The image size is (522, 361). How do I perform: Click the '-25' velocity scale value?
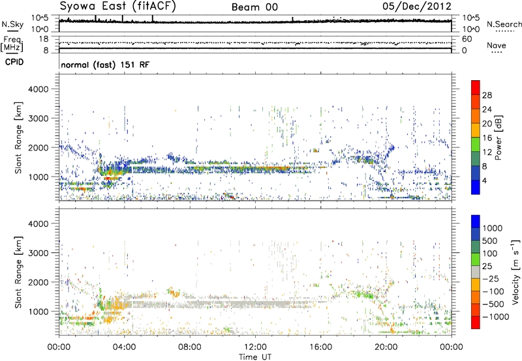click(x=491, y=278)
